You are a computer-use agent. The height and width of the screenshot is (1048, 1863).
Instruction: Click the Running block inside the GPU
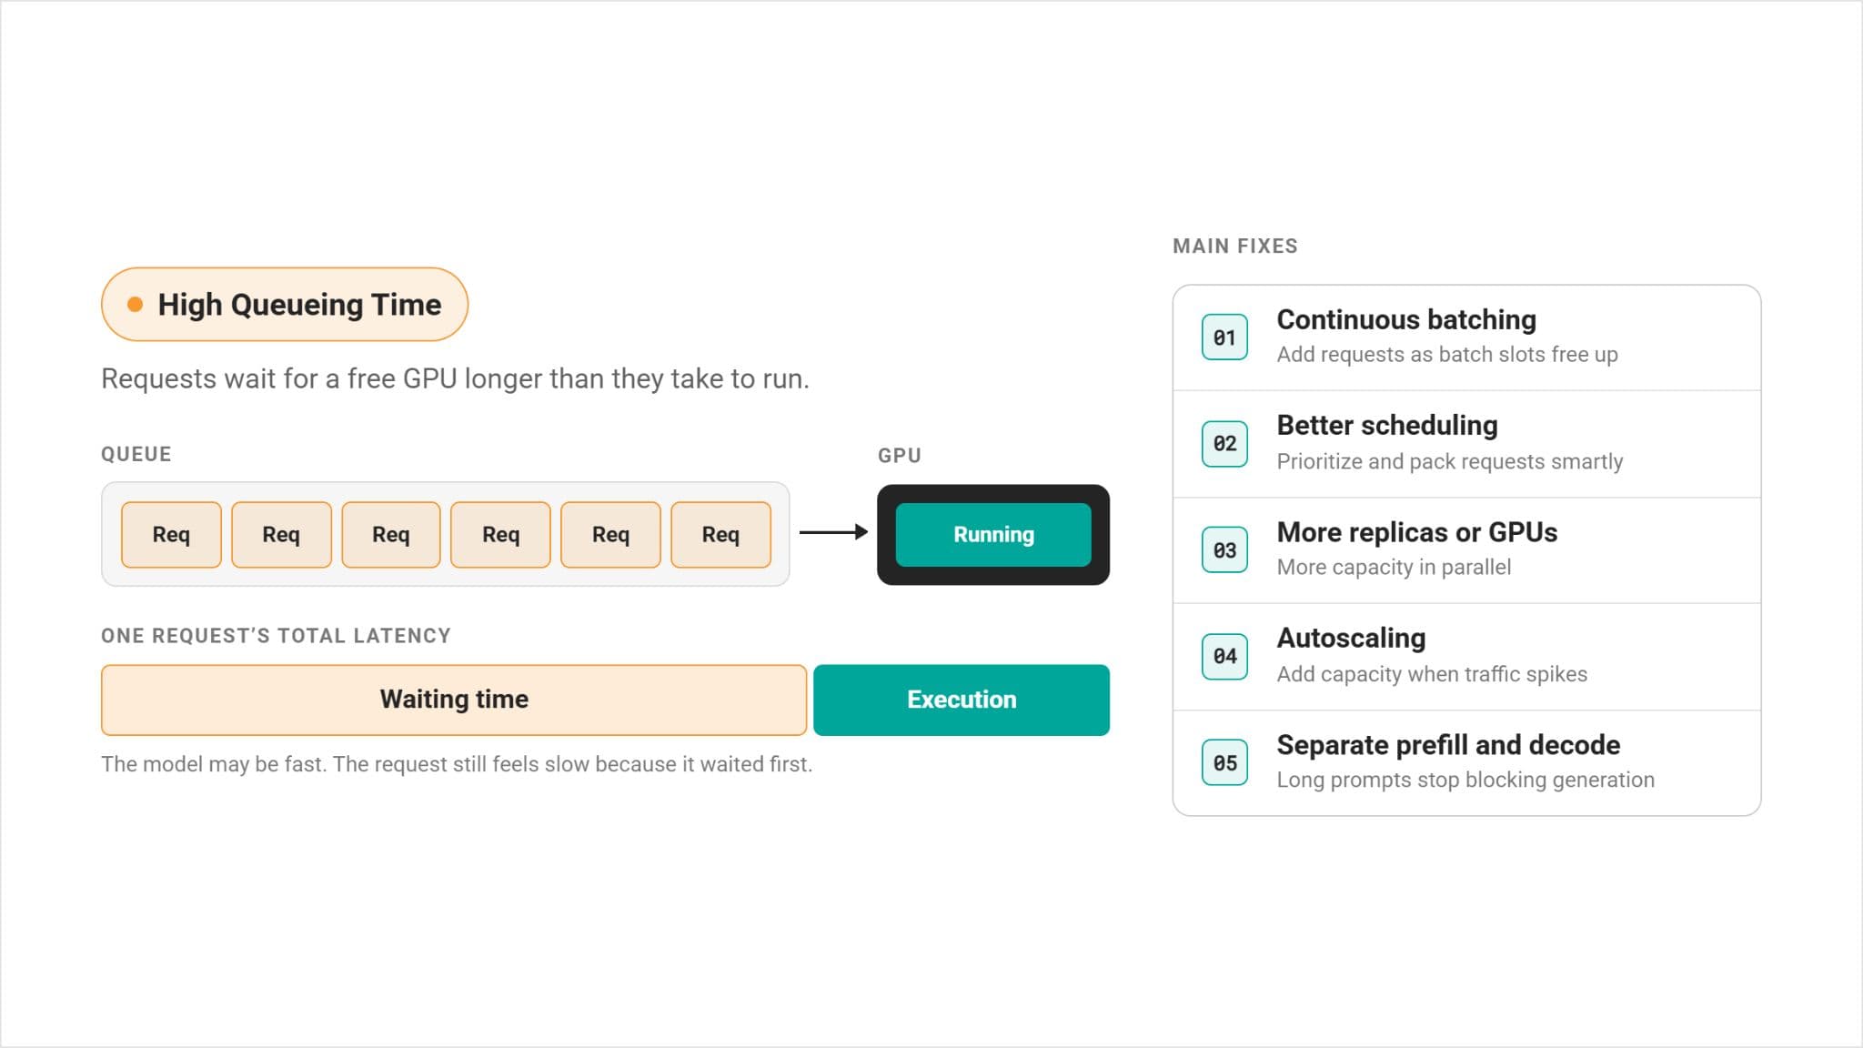click(993, 535)
